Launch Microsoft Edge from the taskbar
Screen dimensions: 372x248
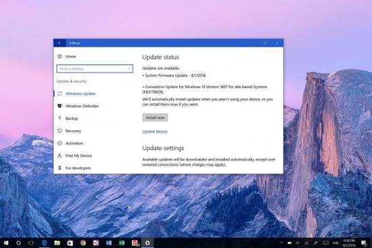tap(45, 243)
